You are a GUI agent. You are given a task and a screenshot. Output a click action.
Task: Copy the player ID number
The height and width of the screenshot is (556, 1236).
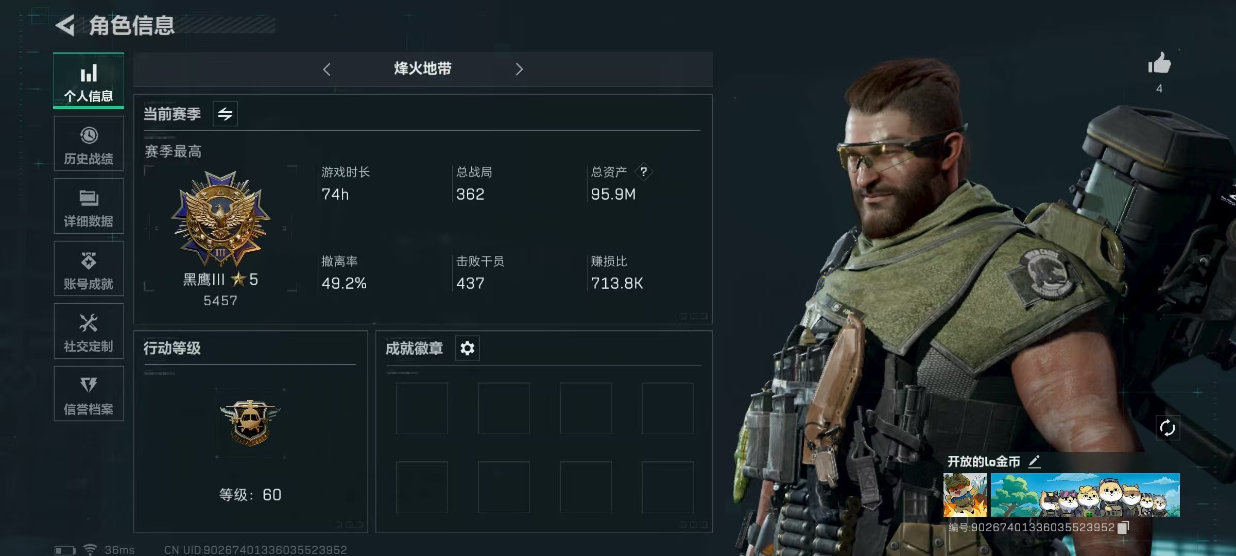pyautogui.click(x=1123, y=527)
